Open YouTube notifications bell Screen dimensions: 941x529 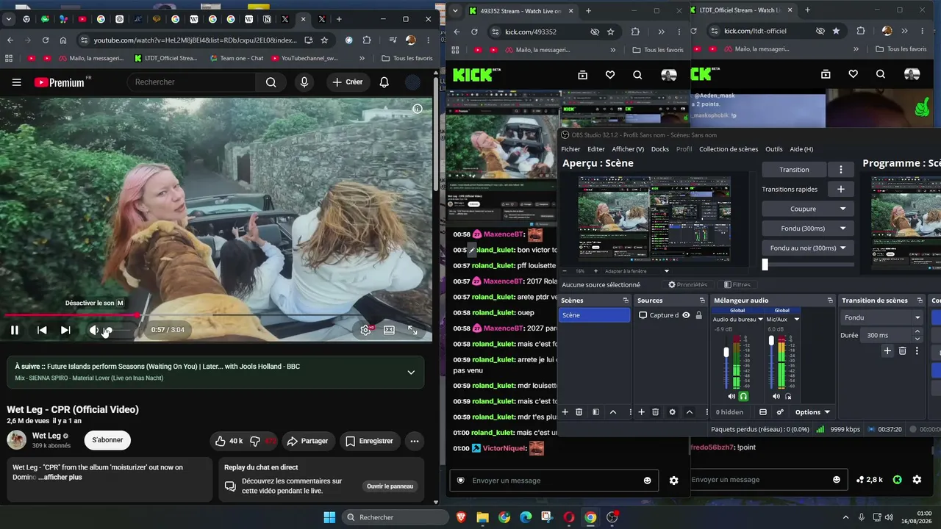click(x=384, y=82)
